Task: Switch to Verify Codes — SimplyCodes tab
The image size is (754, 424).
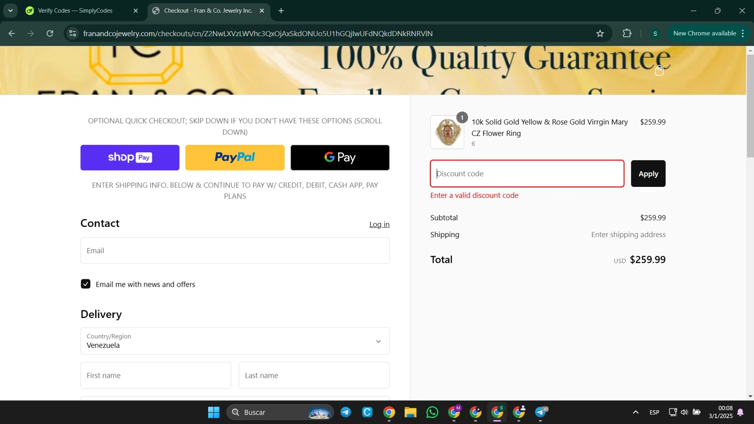Action: coord(75,11)
